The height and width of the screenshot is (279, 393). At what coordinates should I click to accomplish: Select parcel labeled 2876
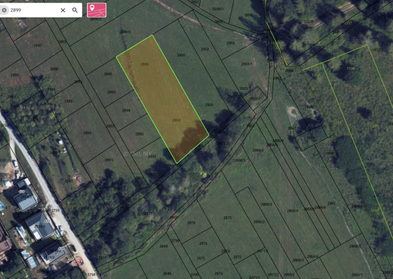click(191, 223)
